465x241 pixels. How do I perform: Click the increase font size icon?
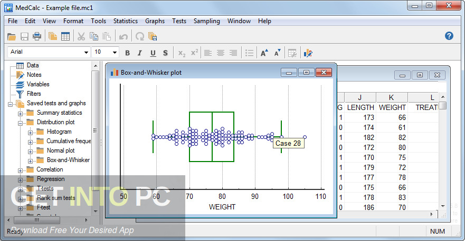point(264,53)
